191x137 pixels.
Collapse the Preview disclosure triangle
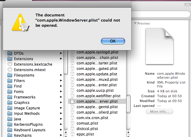135,23
